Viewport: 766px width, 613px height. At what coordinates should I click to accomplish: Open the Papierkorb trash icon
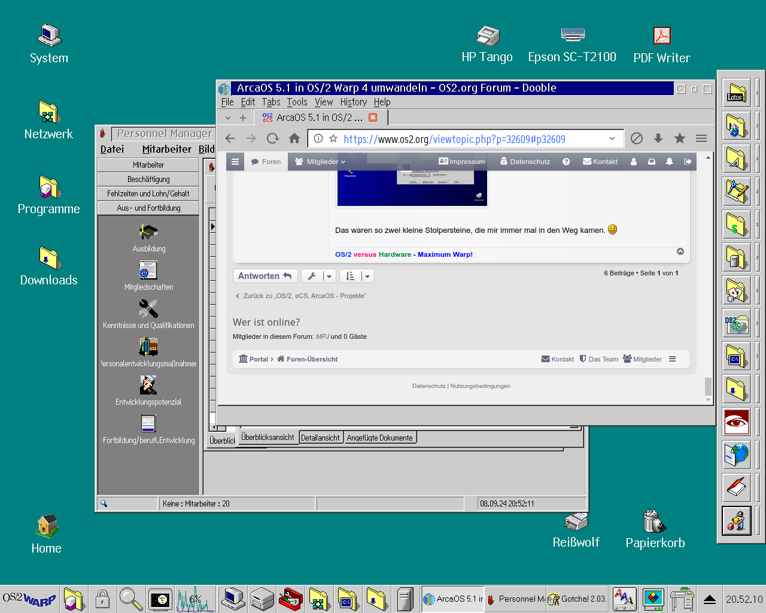click(655, 521)
